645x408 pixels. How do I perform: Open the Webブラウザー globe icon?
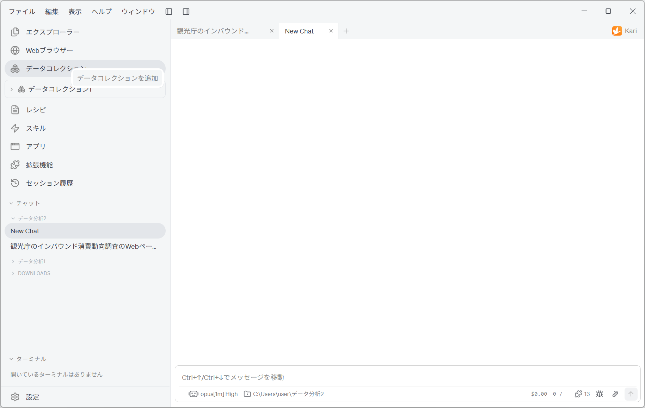coord(15,50)
